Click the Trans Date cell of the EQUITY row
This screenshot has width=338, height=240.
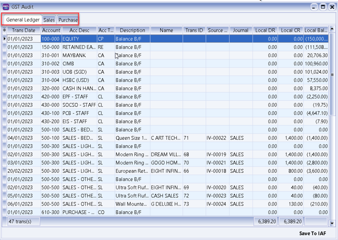(x=24, y=39)
